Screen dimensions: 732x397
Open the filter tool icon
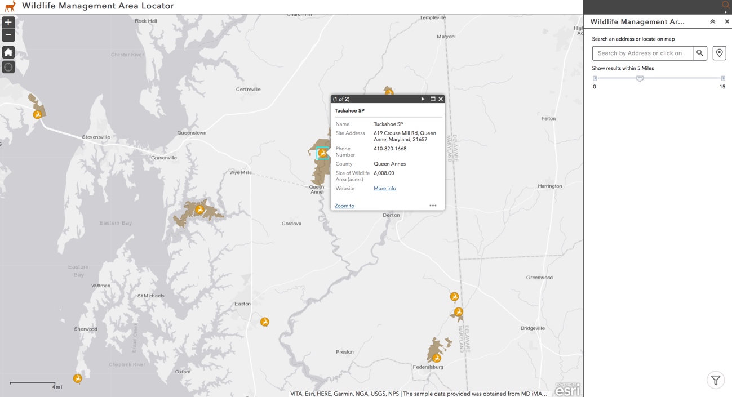716,380
